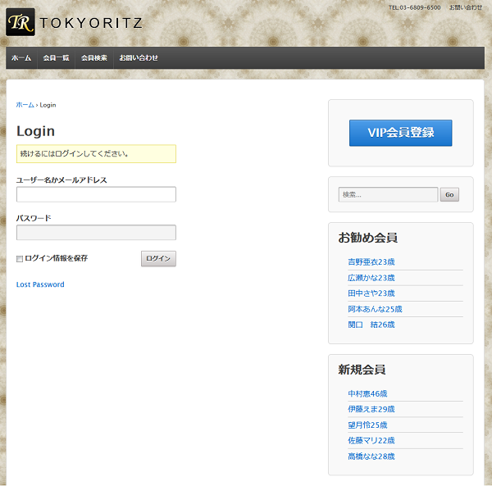Viewport: 492px width, 486px height.
Task: Open お問い合わせ in the navigation bar
Action: pyautogui.click(x=139, y=58)
